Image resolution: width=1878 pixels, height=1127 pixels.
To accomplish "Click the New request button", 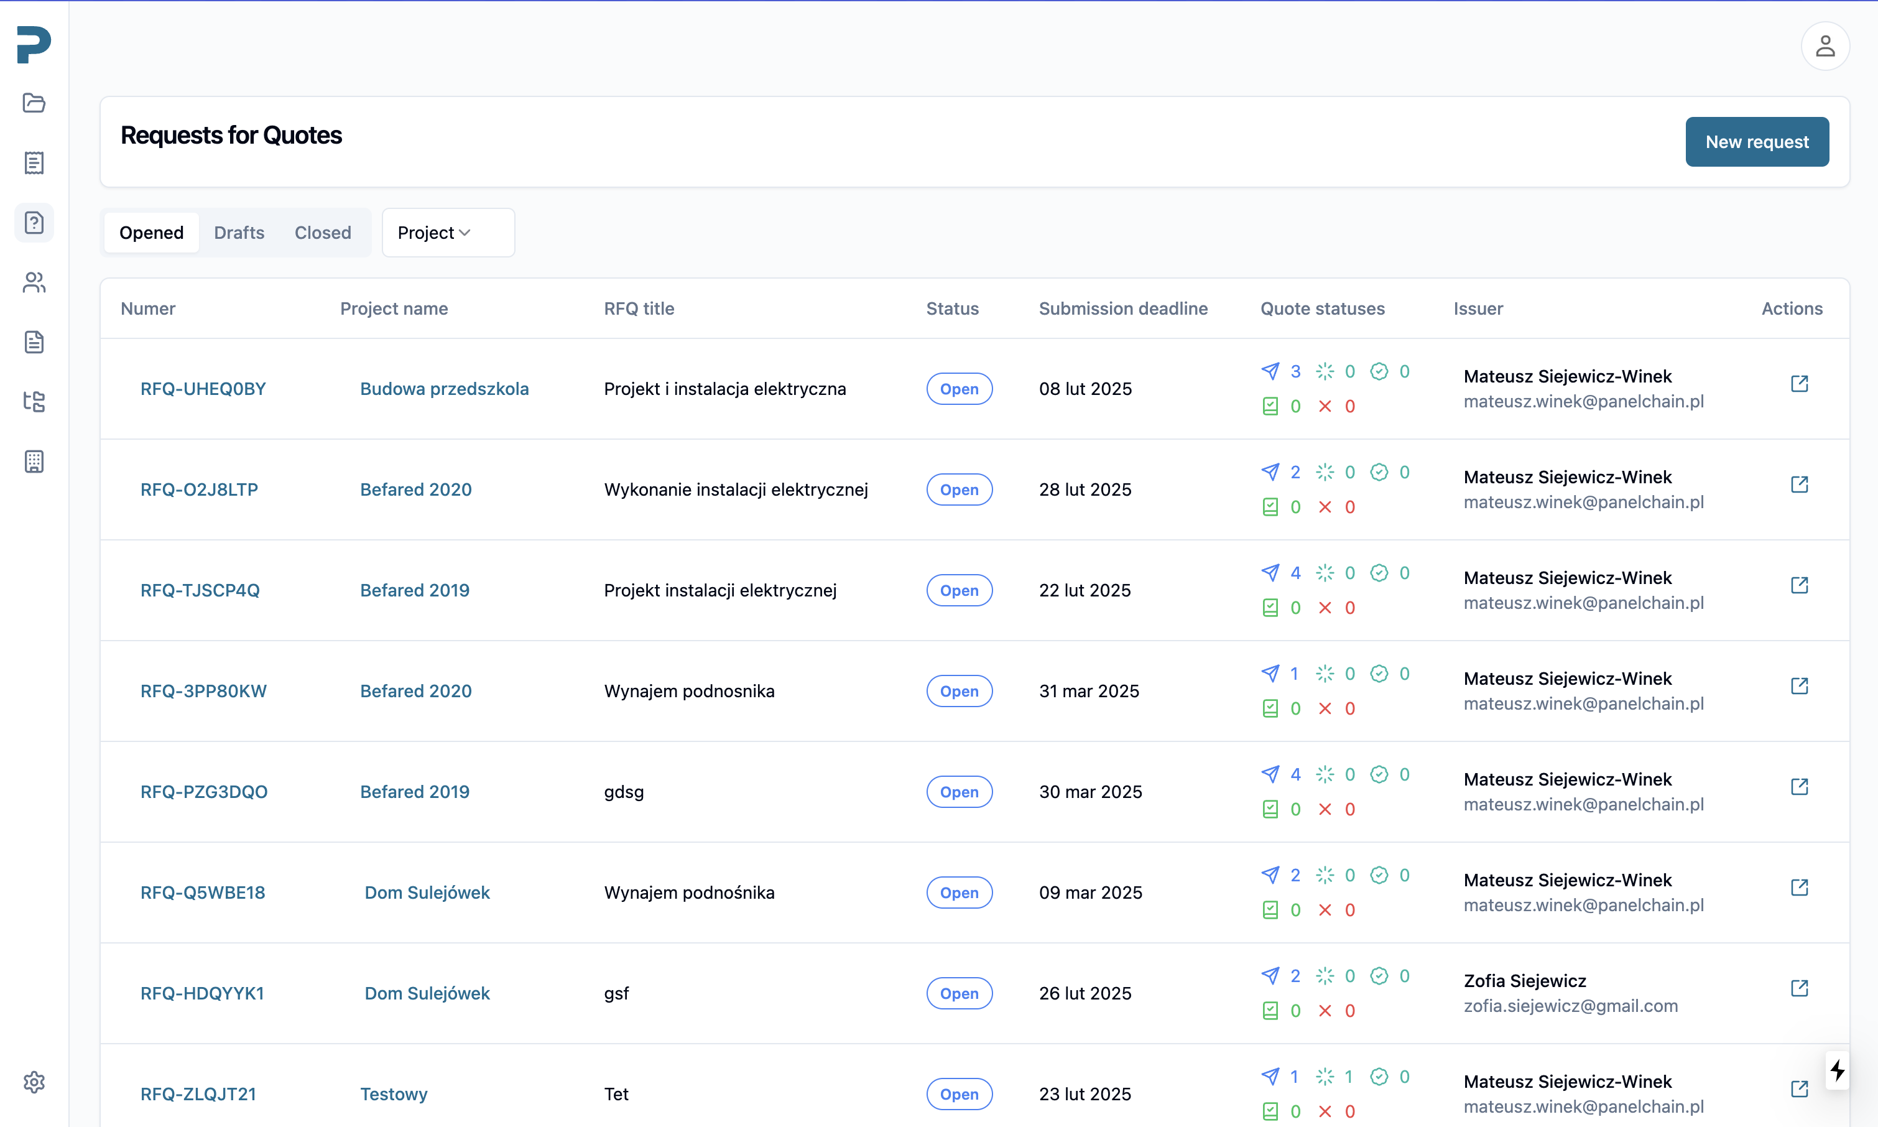I will (x=1757, y=142).
